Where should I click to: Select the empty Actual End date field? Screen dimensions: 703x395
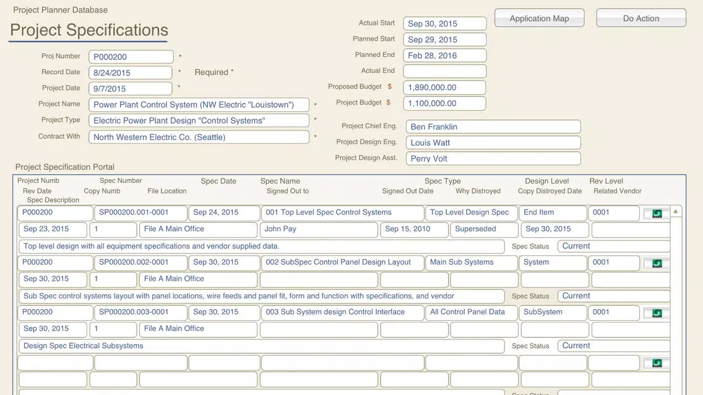coord(444,71)
